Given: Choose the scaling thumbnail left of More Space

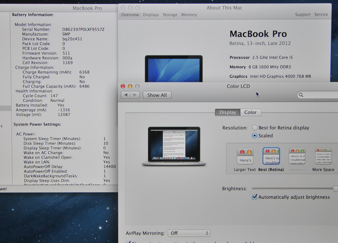Looking at the screenshot, I should (x=297, y=156).
